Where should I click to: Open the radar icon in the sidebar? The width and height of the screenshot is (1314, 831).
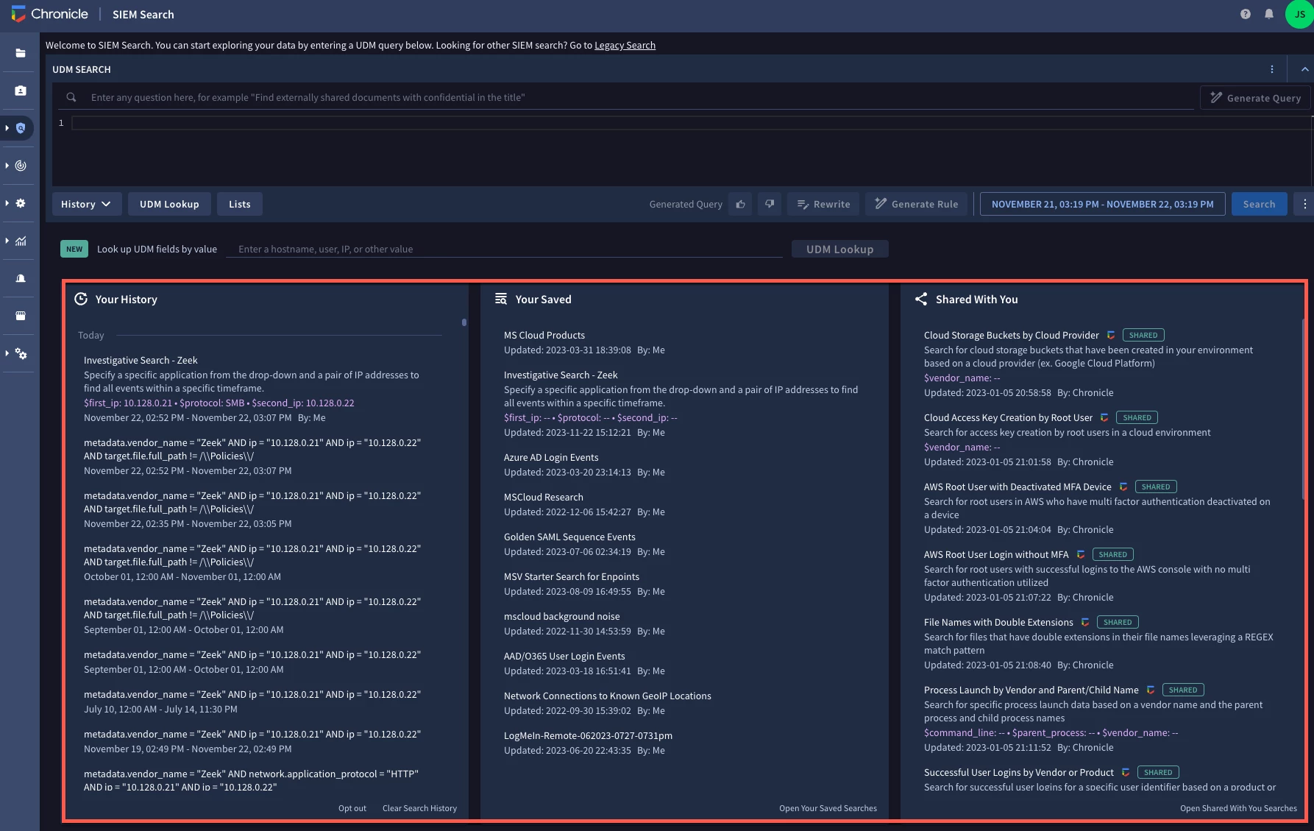point(21,166)
